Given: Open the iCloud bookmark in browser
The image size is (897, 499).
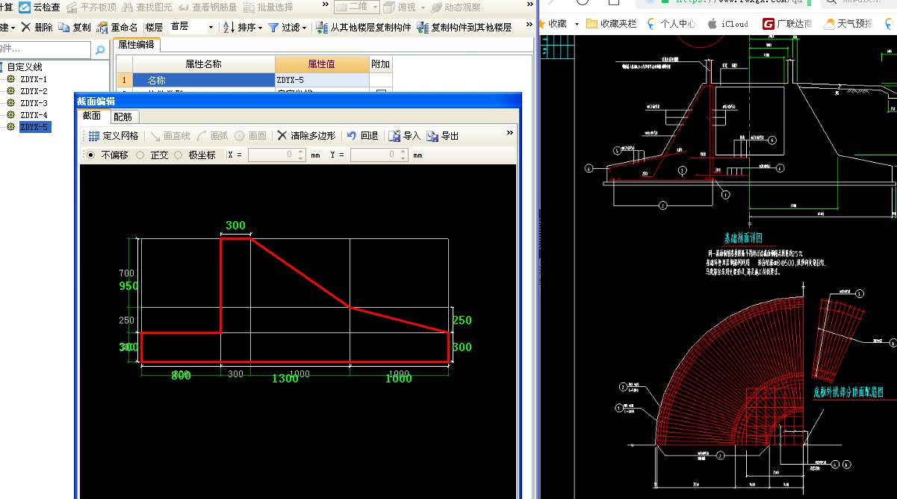Looking at the screenshot, I should pyautogui.click(x=727, y=24).
